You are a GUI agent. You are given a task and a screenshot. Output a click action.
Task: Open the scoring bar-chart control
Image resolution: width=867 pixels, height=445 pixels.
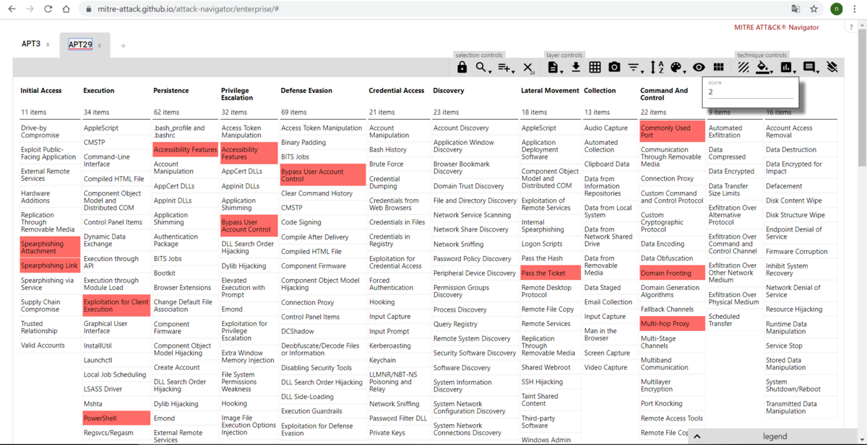787,67
